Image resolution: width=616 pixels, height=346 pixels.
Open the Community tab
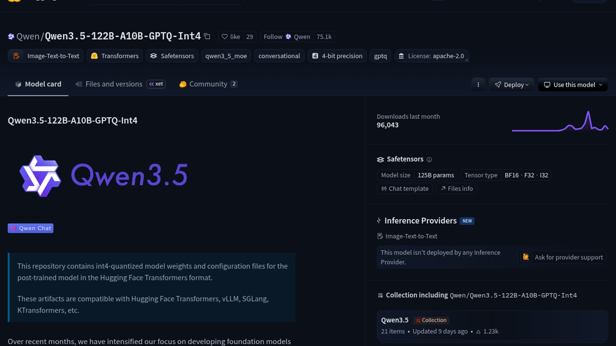(208, 84)
